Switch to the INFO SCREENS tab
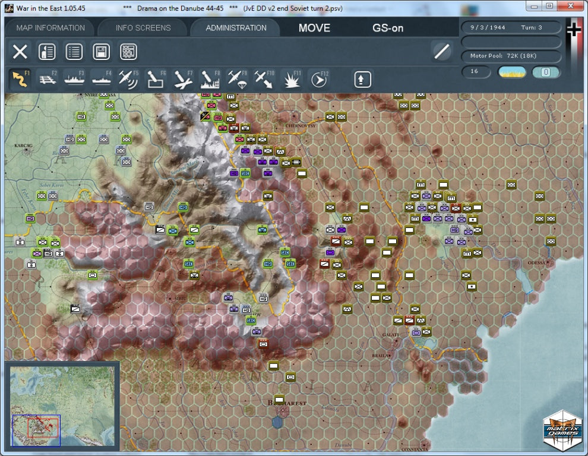Viewport: 588px width, 456px height. tap(143, 28)
